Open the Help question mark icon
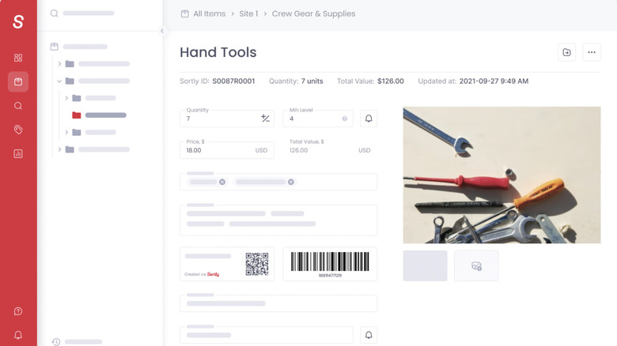The image size is (617, 346). (x=18, y=311)
